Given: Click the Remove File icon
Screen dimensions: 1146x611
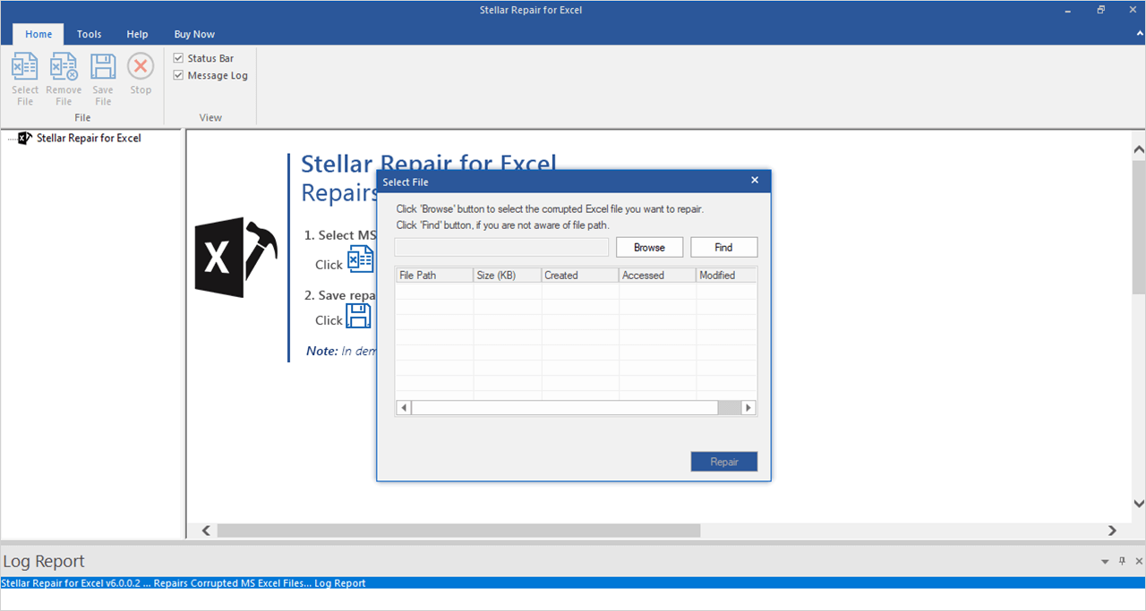Looking at the screenshot, I should pyautogui.click(x=63, y=78).
